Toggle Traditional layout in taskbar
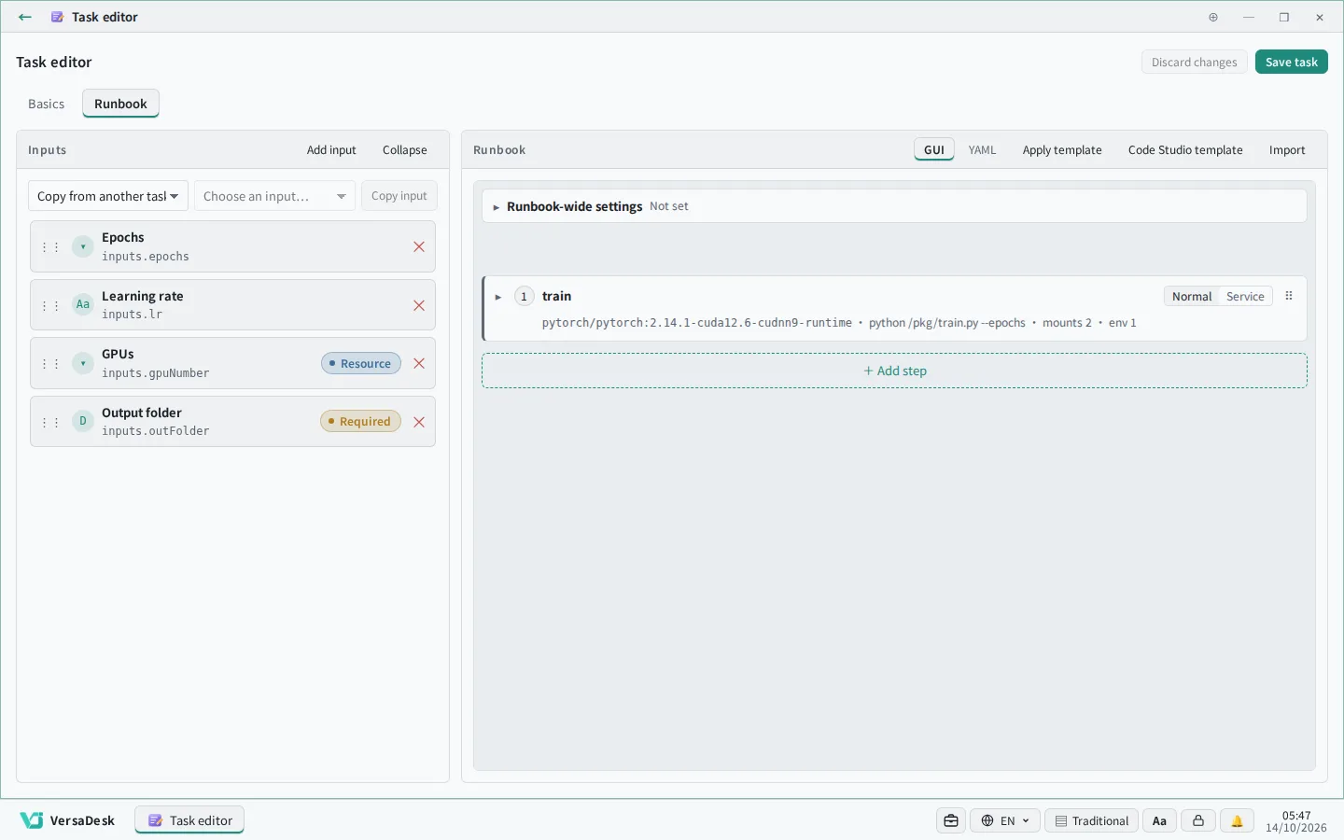 click(1091, 821)
